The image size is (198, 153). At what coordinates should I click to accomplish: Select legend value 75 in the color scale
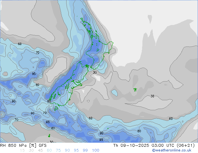[58, 151]
